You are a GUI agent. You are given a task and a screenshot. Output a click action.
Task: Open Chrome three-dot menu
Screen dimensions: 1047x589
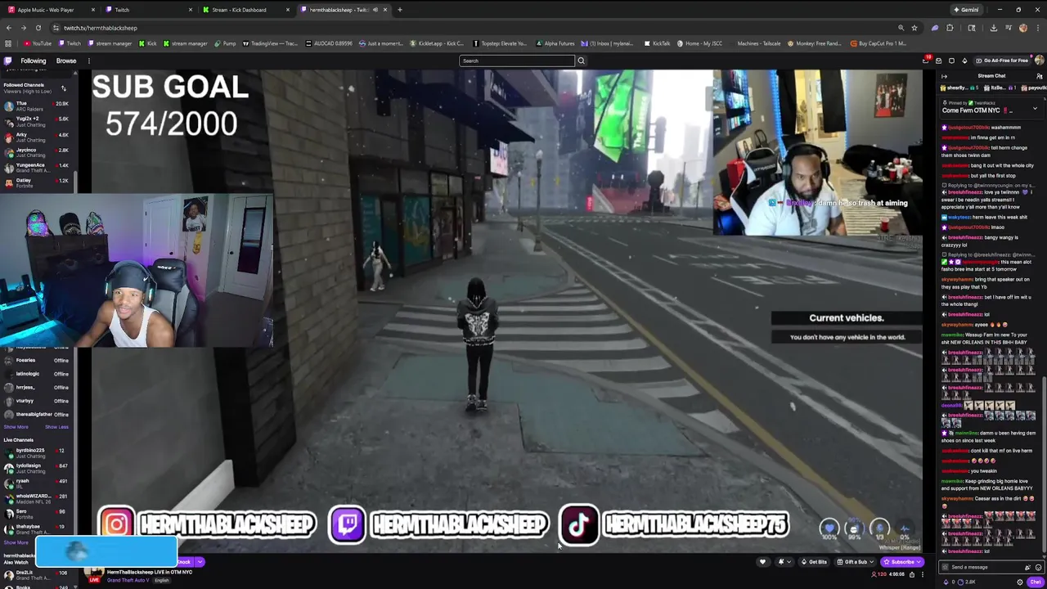[x=1038, y=28]
